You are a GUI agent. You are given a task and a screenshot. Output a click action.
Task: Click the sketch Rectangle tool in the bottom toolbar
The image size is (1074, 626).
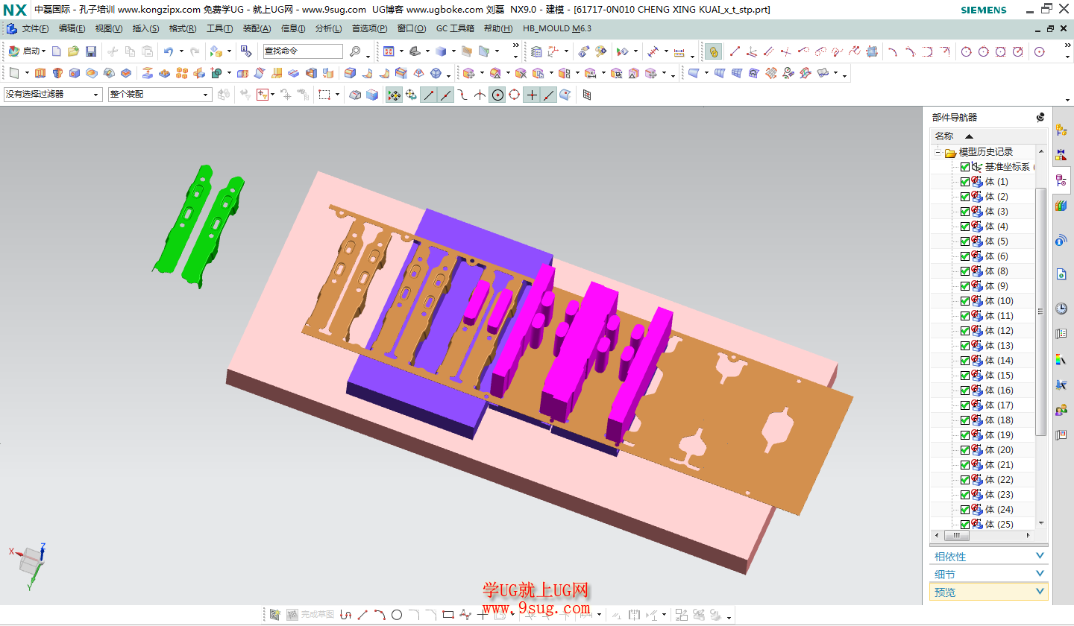click(448, 615)
